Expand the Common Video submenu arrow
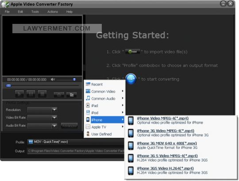Screen dimensions: 239x181 [123, 91]
